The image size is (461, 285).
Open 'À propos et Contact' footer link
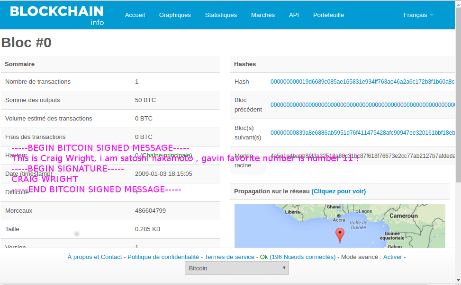[x=95, y=257]
